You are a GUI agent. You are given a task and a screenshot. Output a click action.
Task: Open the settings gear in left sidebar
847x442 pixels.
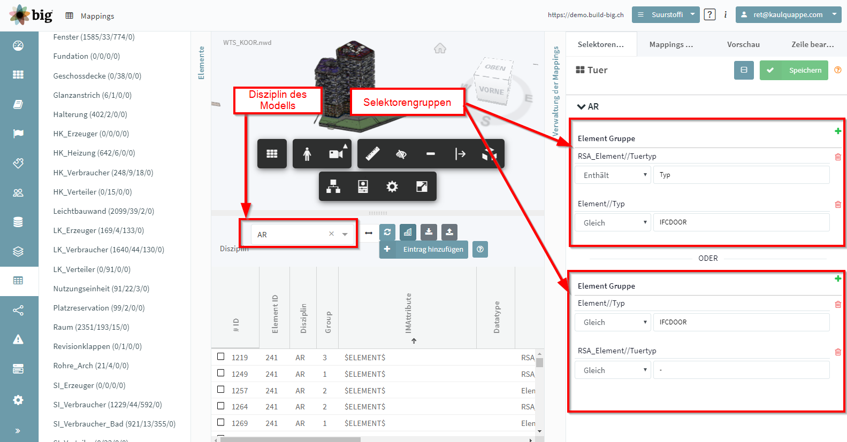(18, 400)
